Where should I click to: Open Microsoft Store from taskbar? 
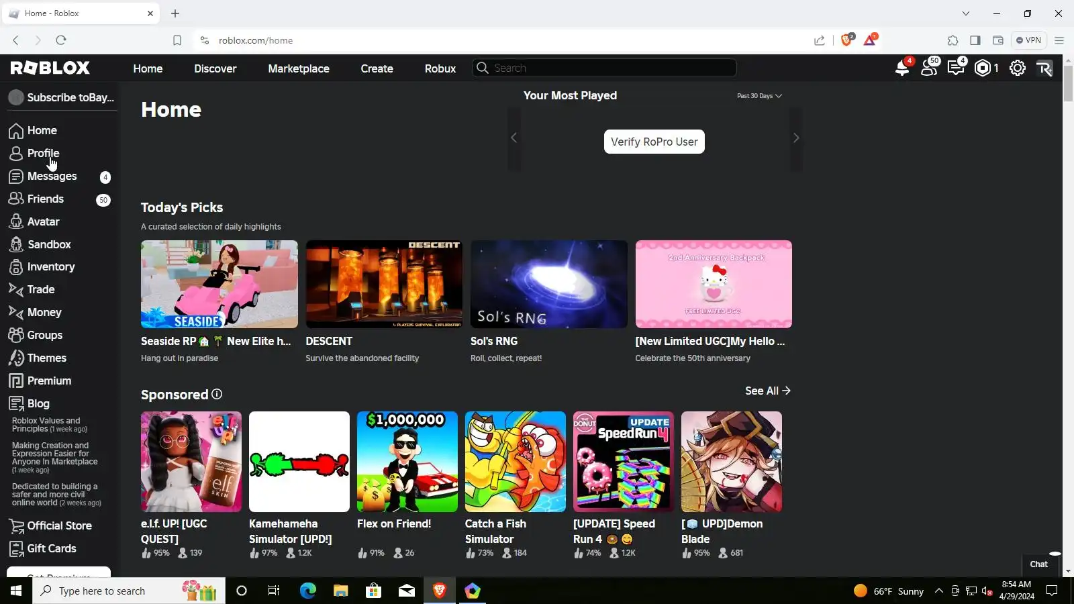(x=373, y=591)
